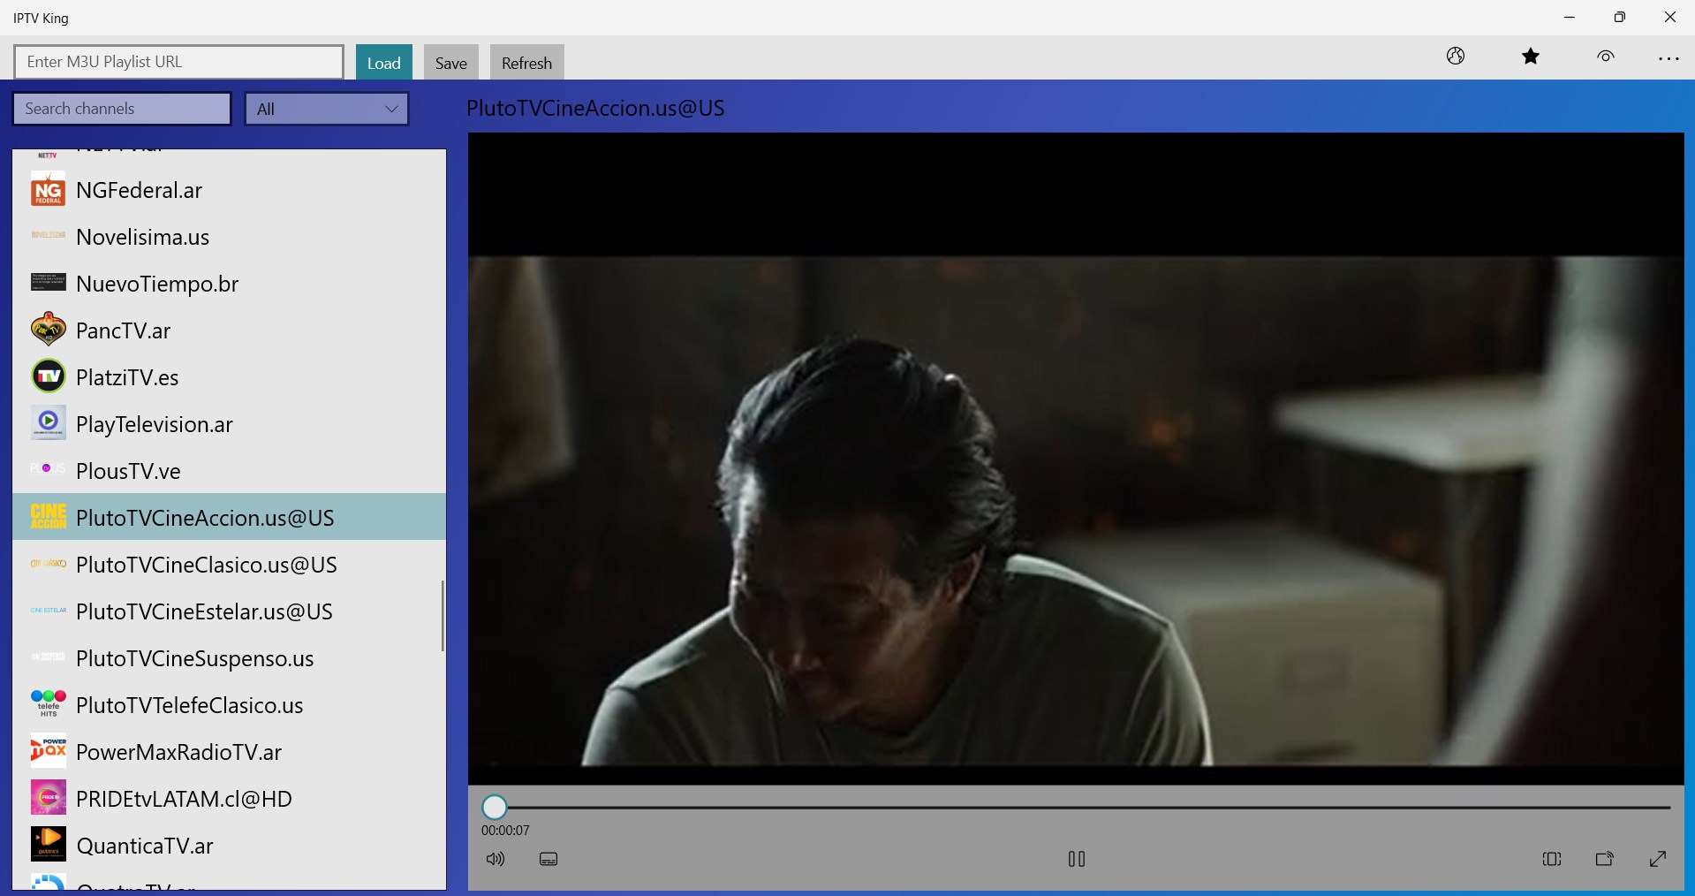Open the more options ellipsis menu
Screen dimensions: 1695x896
pyautogui.click(x=1670, y=57)
